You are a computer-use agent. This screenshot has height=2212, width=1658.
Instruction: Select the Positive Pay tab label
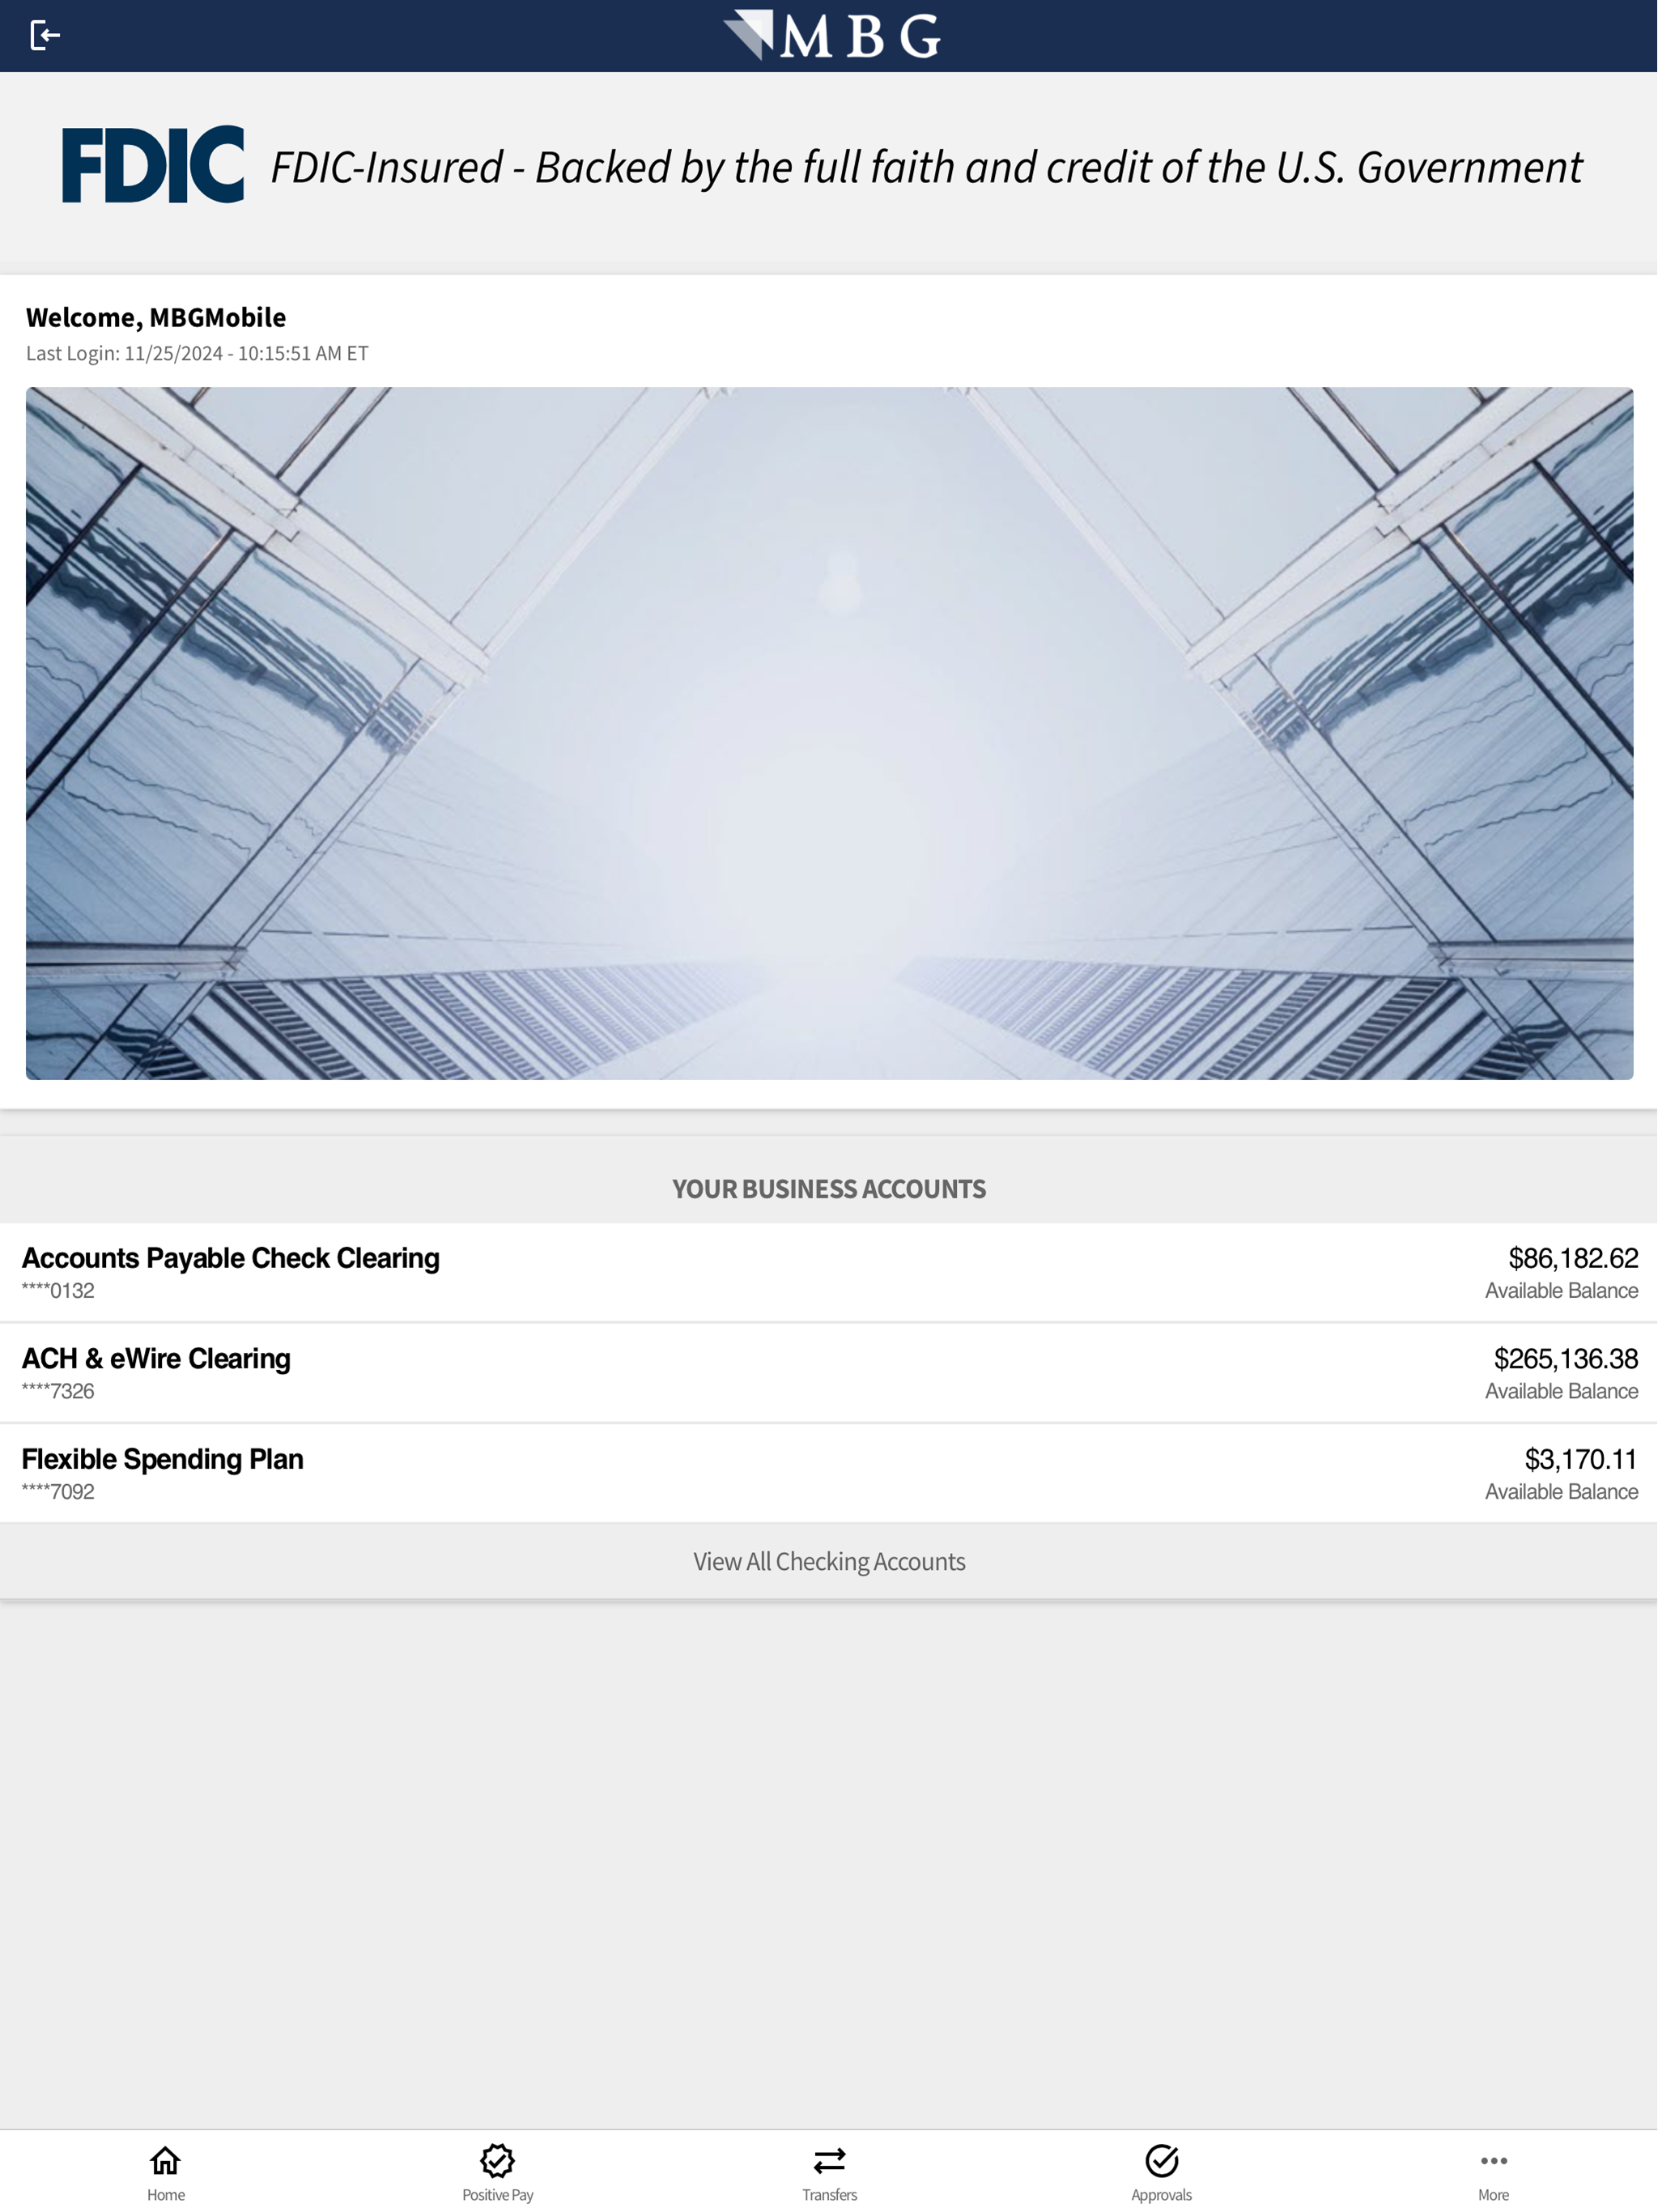pos(498,2195)
